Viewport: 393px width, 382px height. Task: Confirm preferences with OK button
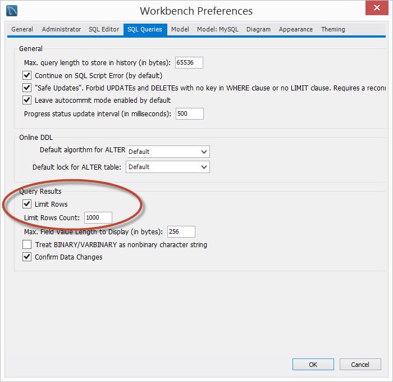click(x=313, y=364)
